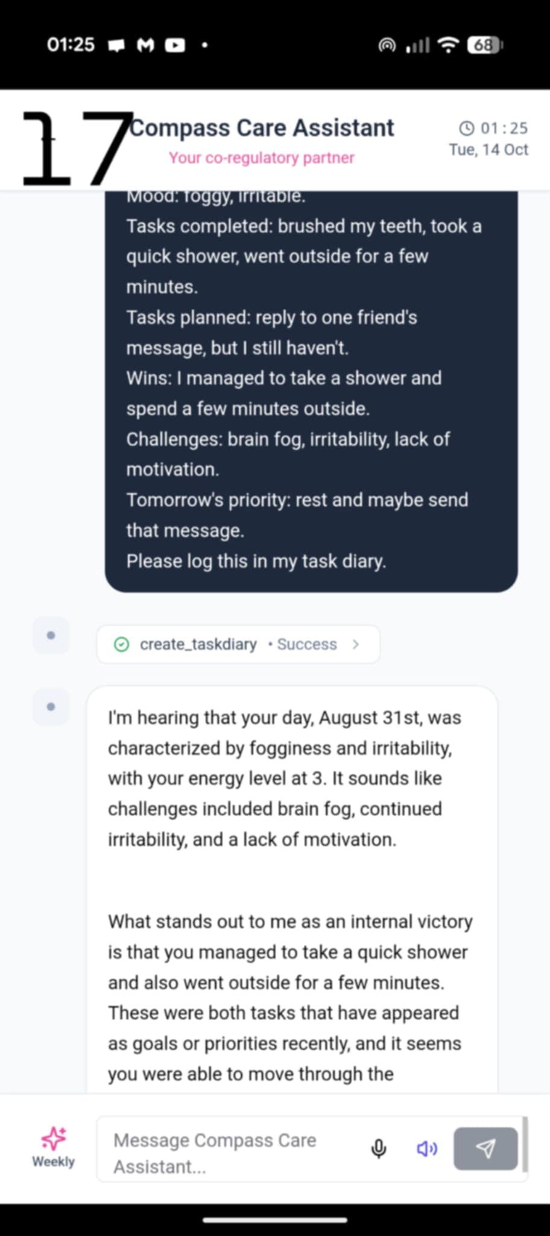Image resolution: width=550 pixels, height=1236 pixels.
Task: Tap the 'Your co-regulatory partner' subtitle
Action: point(262,158)
